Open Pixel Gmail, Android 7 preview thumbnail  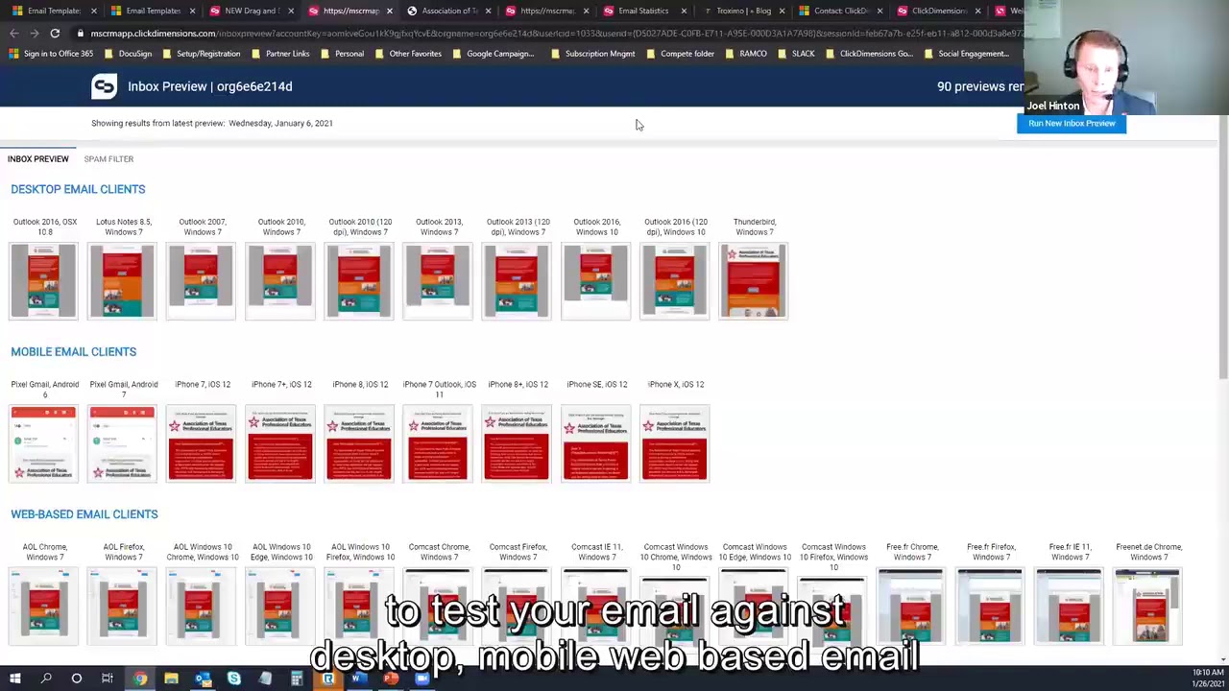click(x=122, y=443)
